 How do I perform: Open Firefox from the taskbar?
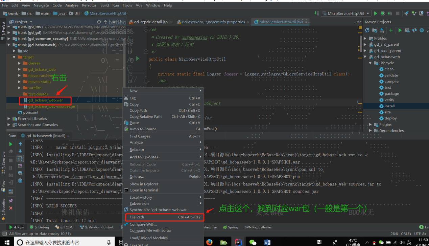tap(209, 242)
